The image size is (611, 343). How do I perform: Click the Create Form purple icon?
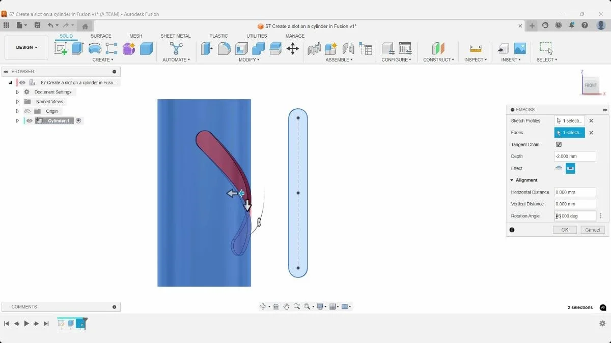(129, 48)
